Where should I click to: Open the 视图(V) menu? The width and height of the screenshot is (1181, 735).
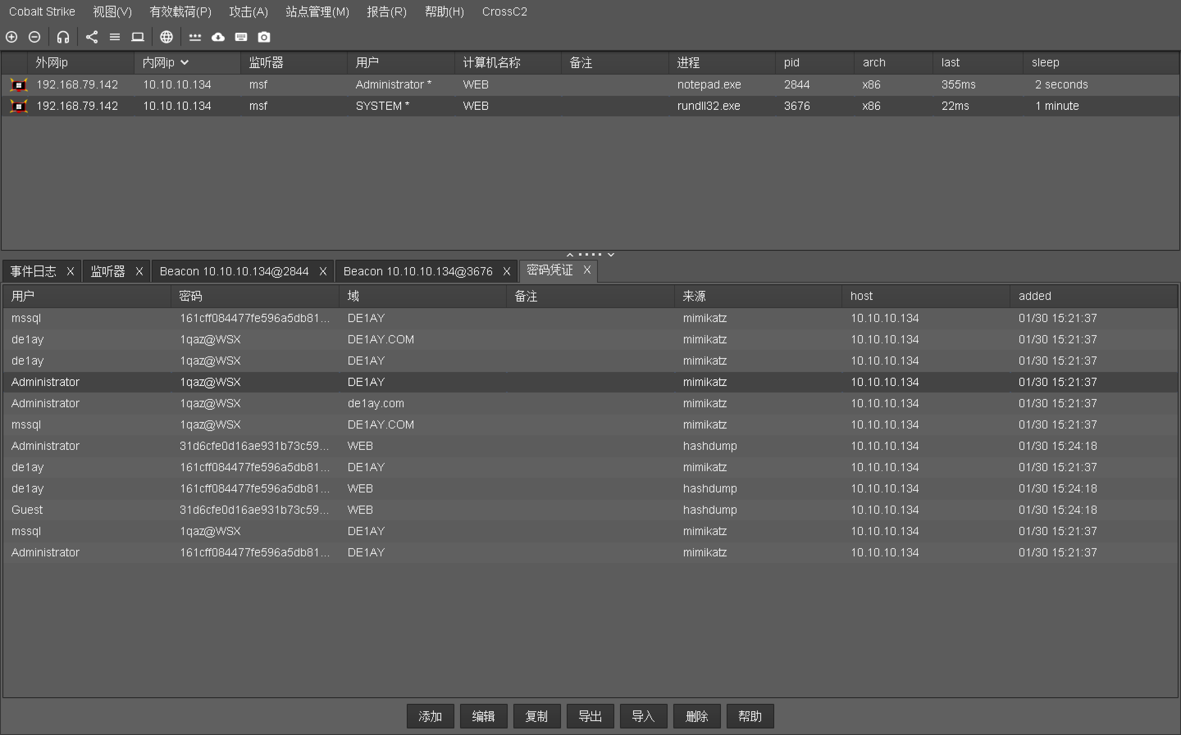click(112, 11)
